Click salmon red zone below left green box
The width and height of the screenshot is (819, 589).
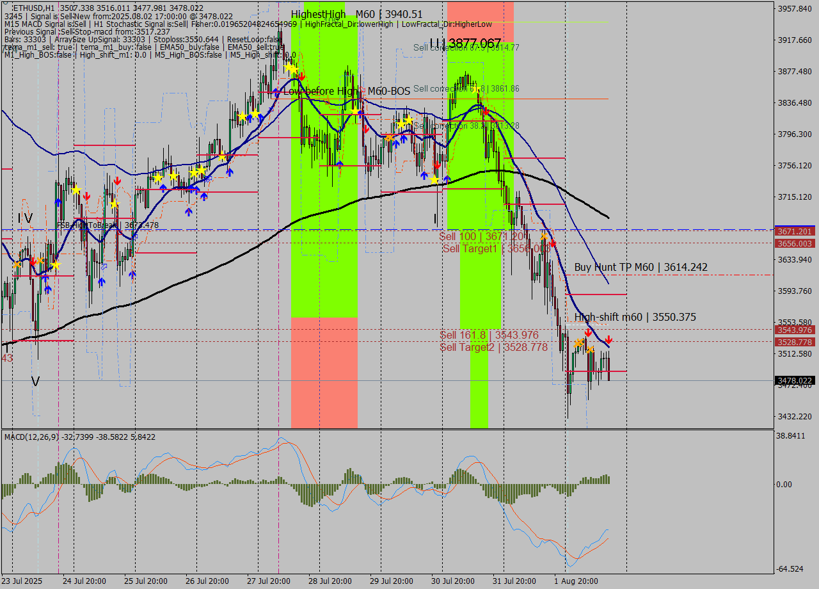324,373
